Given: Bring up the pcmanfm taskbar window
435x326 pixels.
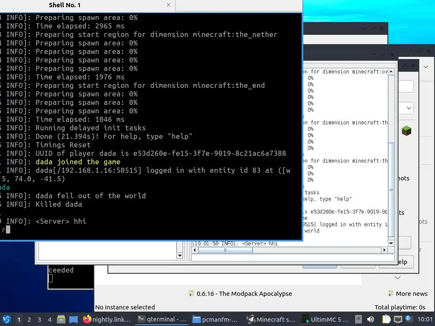Looking at the screenshot, I should pos(215,319).
